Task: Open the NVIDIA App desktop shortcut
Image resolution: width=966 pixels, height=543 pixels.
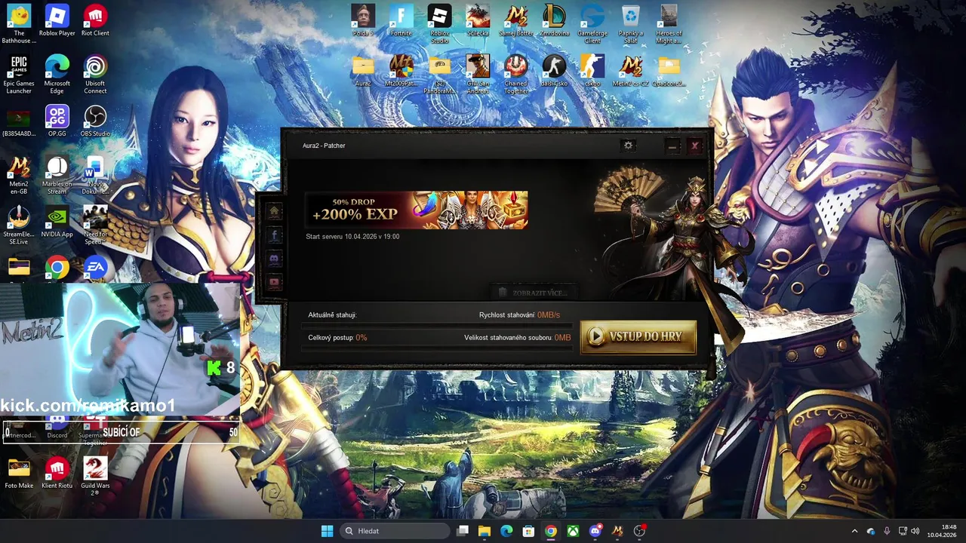Action: click(57, 222)
